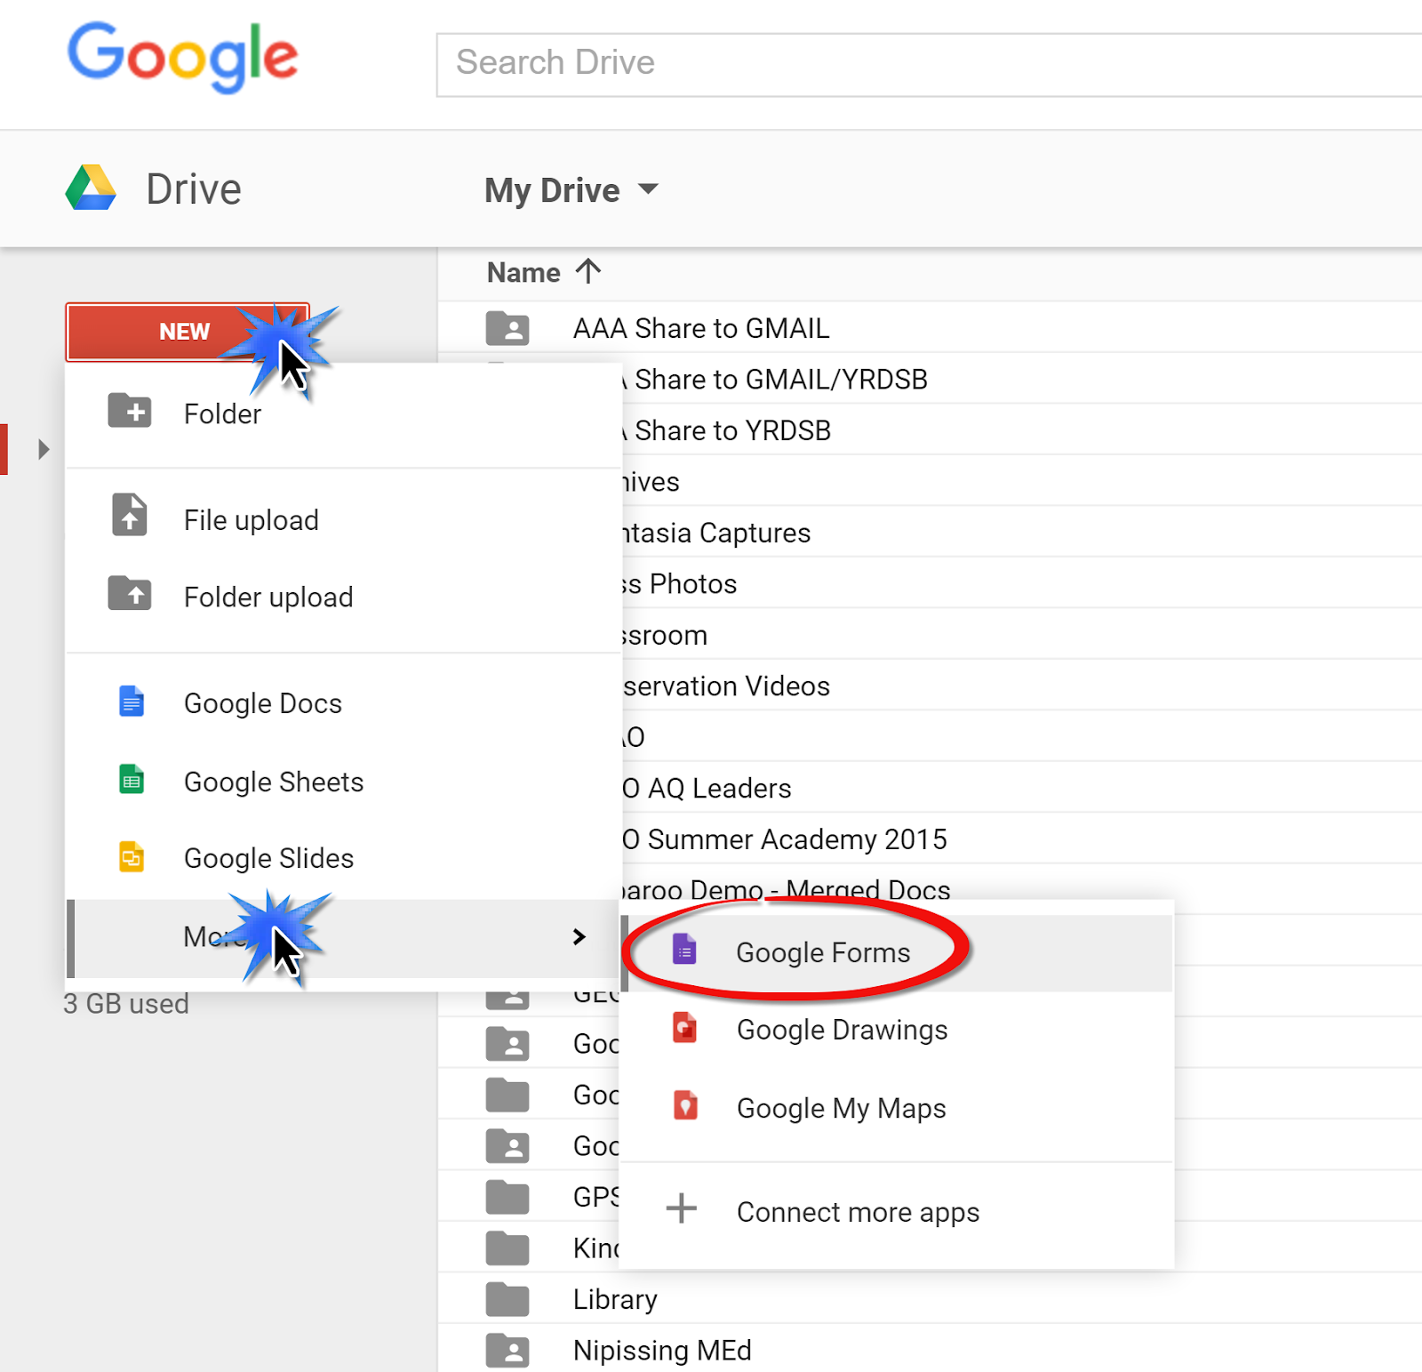Create a new Google Slides file
This screenshot has height=1372, width=1422.
point(344,858)
